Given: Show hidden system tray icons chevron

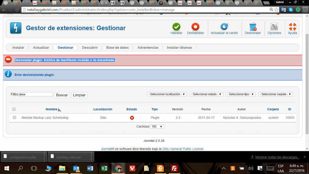Looking at the screenshot, I should coord(224,168).
